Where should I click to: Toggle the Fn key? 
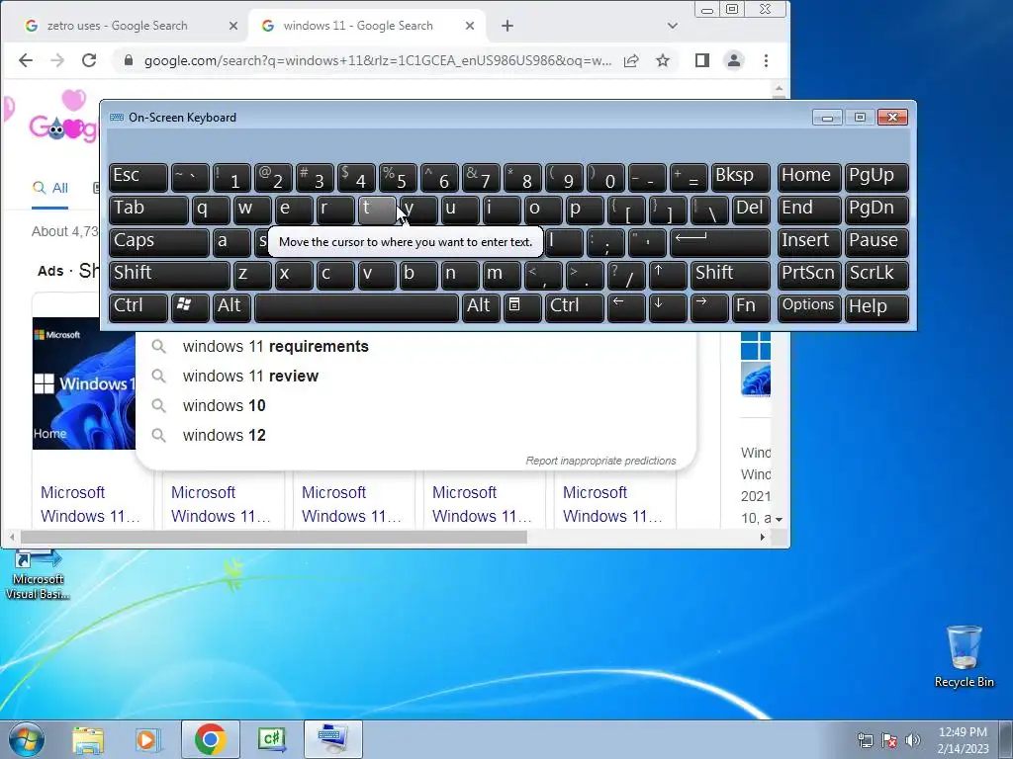[751, 307]
